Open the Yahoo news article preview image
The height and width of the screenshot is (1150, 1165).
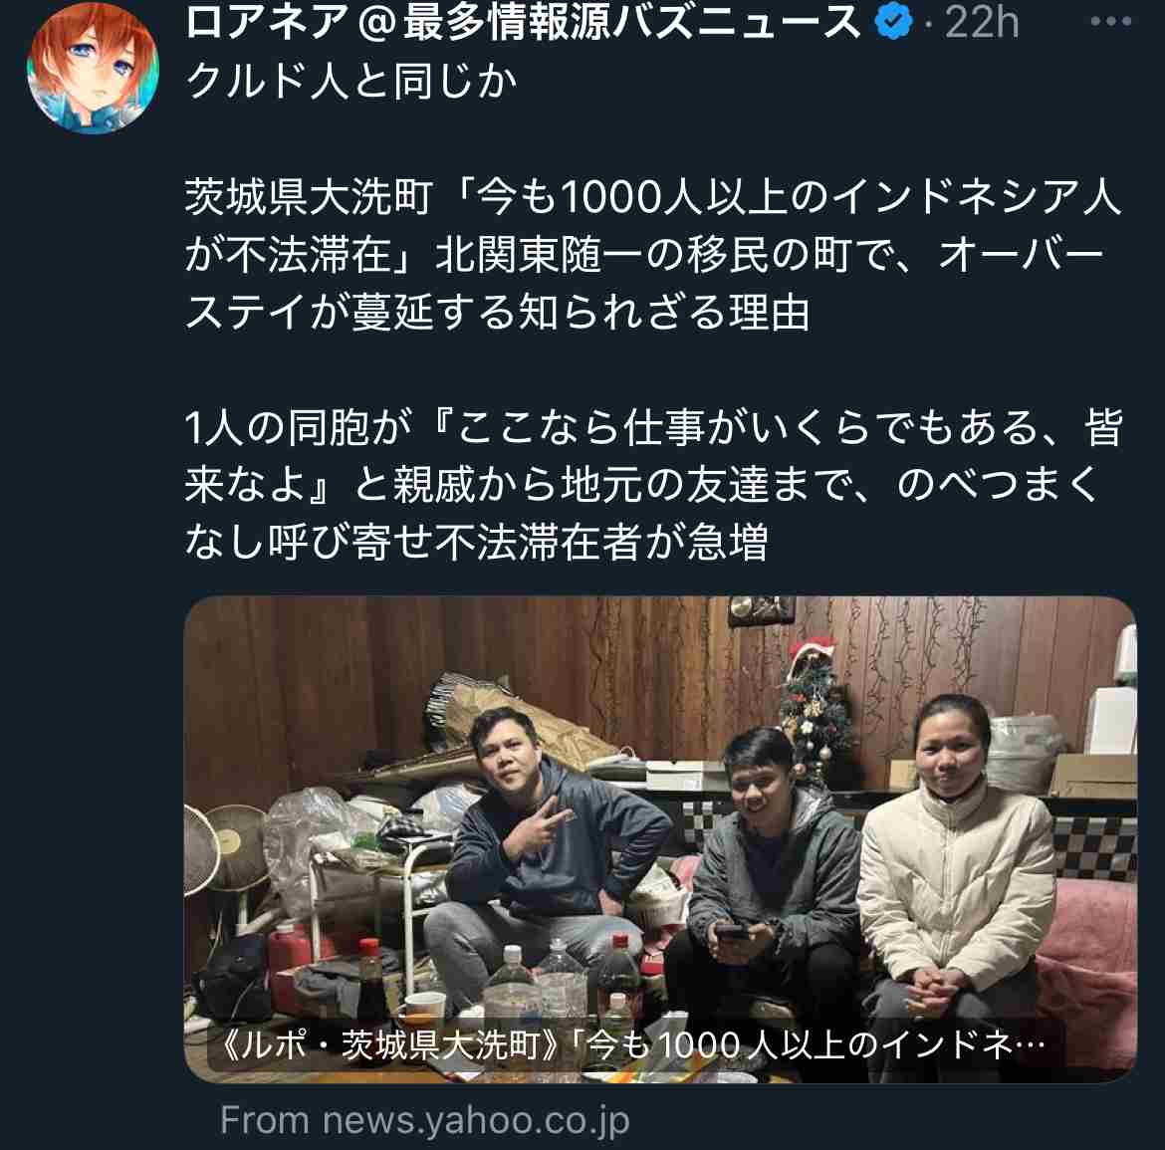(x=660, y=838)
